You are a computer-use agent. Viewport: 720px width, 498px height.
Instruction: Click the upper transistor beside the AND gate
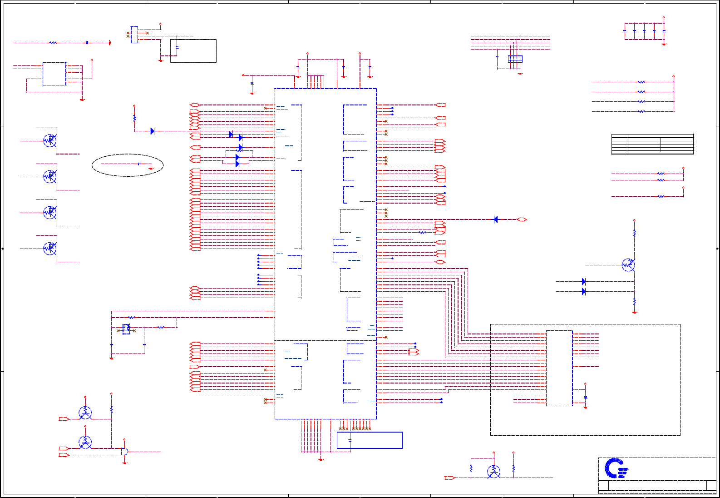click(x=85, y=413)
